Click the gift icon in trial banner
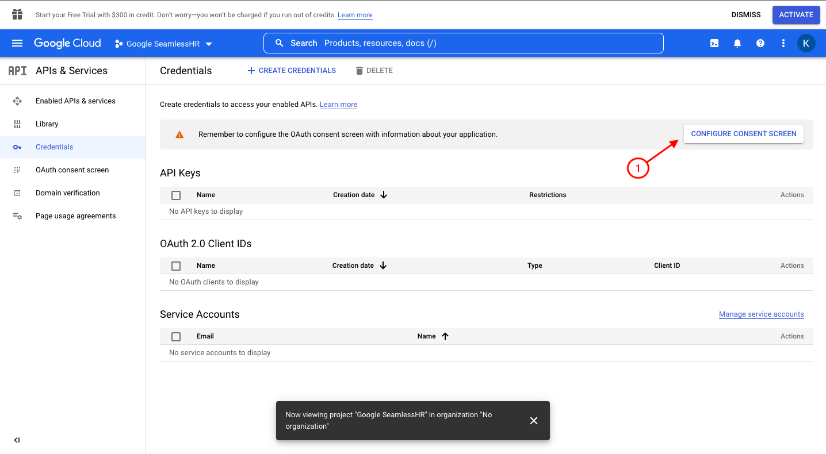Viewport: 826px width, 454px height. pos(17,14)
